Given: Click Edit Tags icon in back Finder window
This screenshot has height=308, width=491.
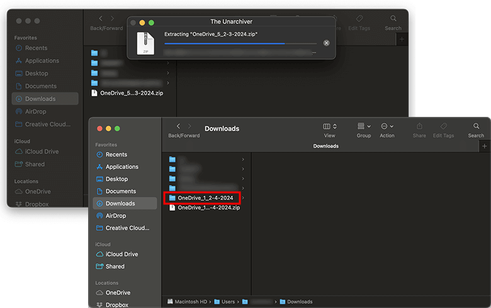Looking at the screenshot, I should click(359, 18).
